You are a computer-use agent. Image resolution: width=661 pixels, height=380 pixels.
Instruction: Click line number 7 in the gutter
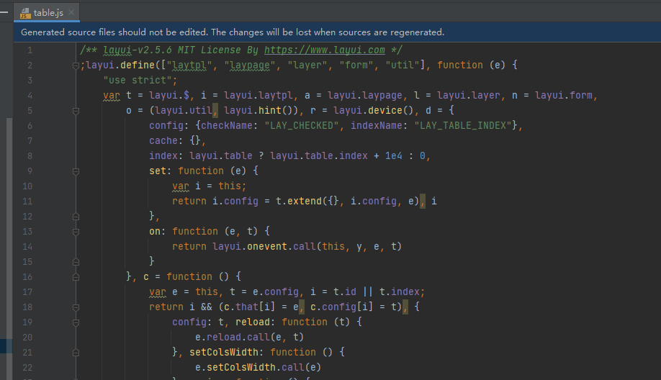click(30, 141)
